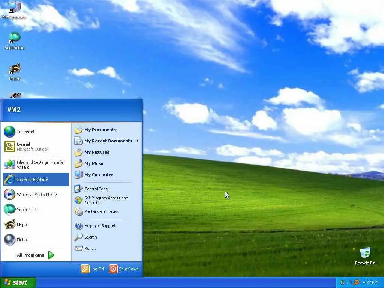384x288 pixels.
Task: Select the Mypal desktop shortcut
Action: point(14,72)
